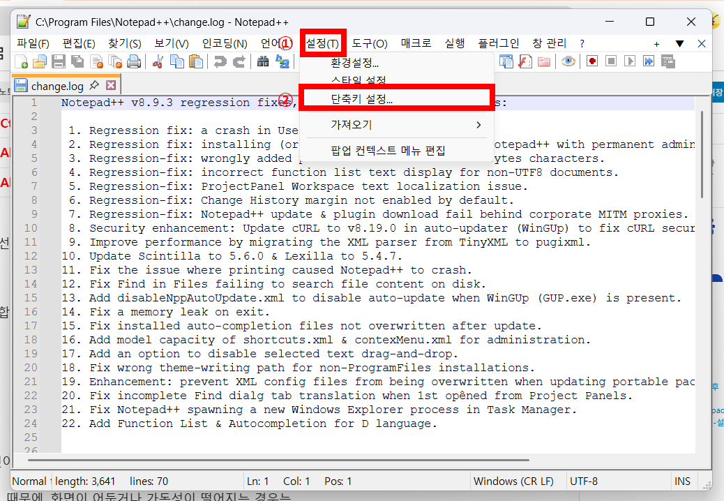
Task: Open the 창 관리 menu
Action: click(550, 43)
